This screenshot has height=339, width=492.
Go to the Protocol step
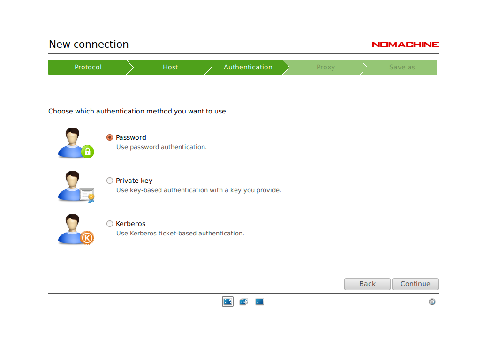(x=88, y=67)
